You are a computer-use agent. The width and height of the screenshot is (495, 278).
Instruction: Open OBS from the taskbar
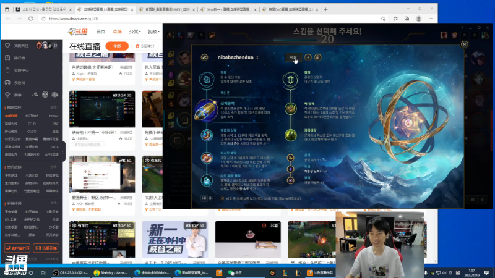[70, 272]
